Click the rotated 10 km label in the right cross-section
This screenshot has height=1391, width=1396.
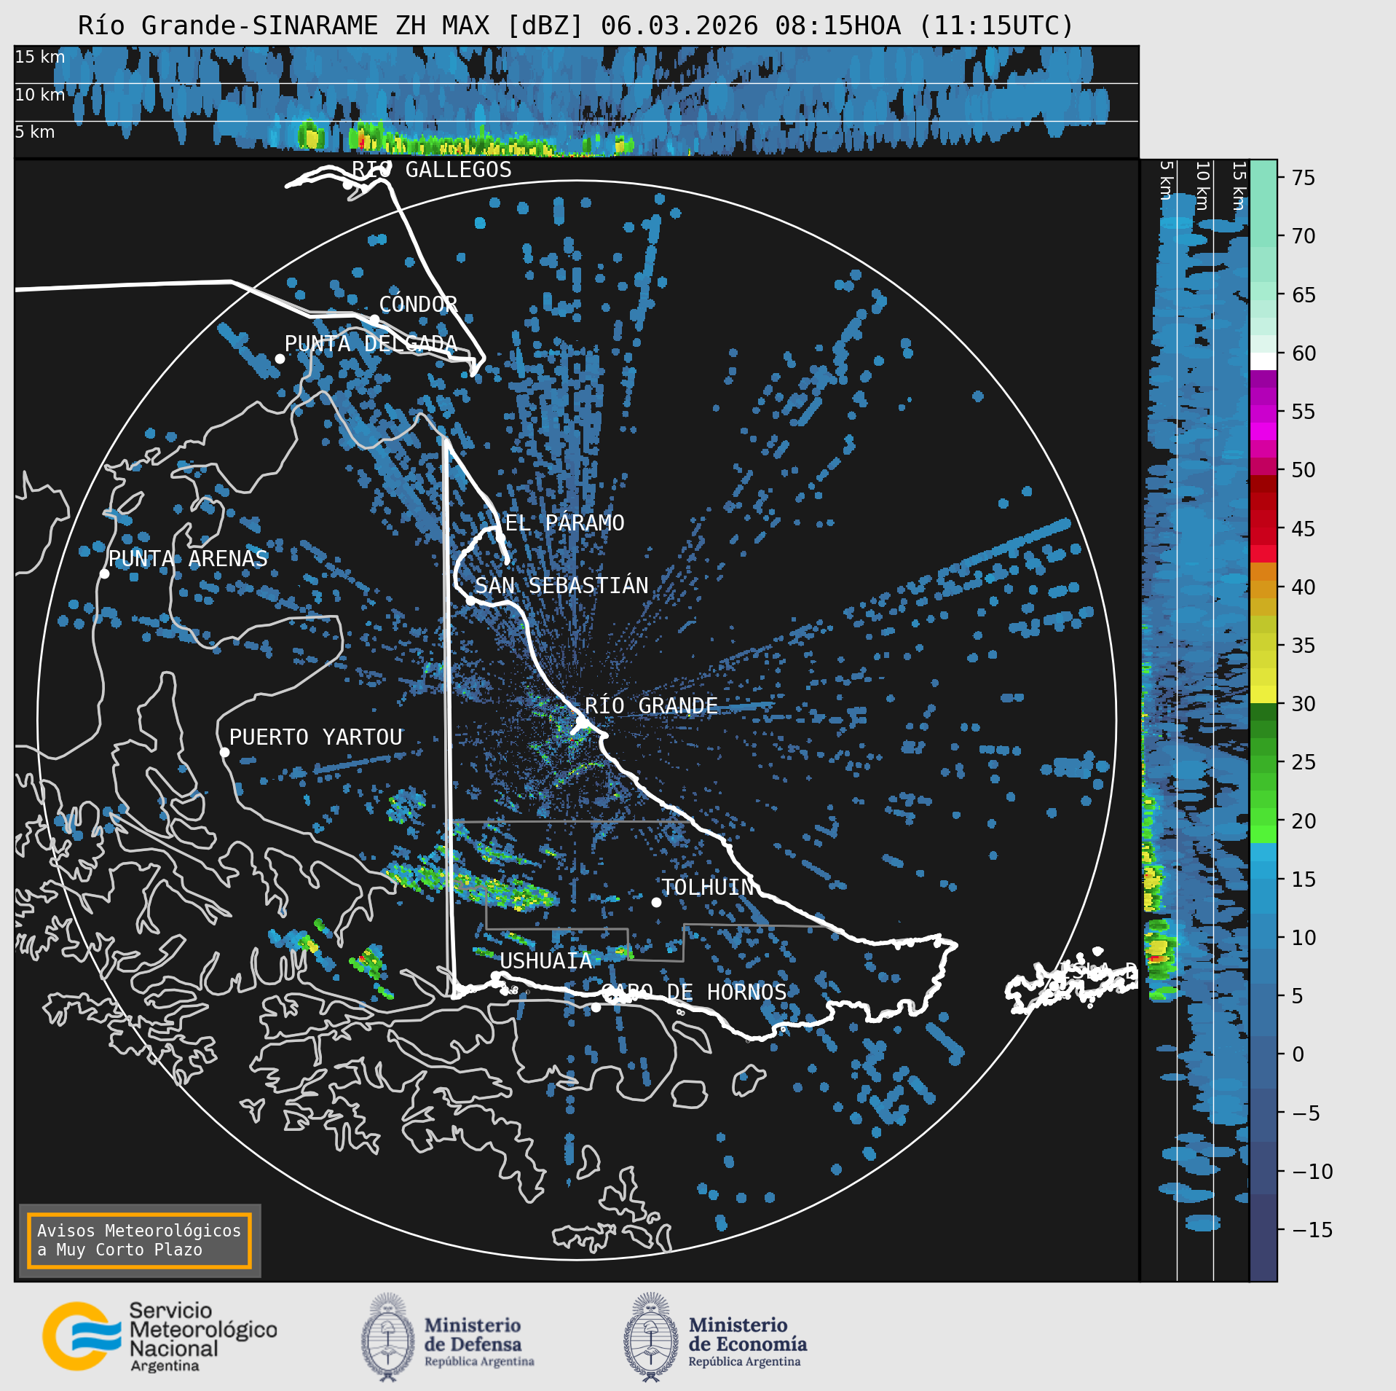point(1202,187)
